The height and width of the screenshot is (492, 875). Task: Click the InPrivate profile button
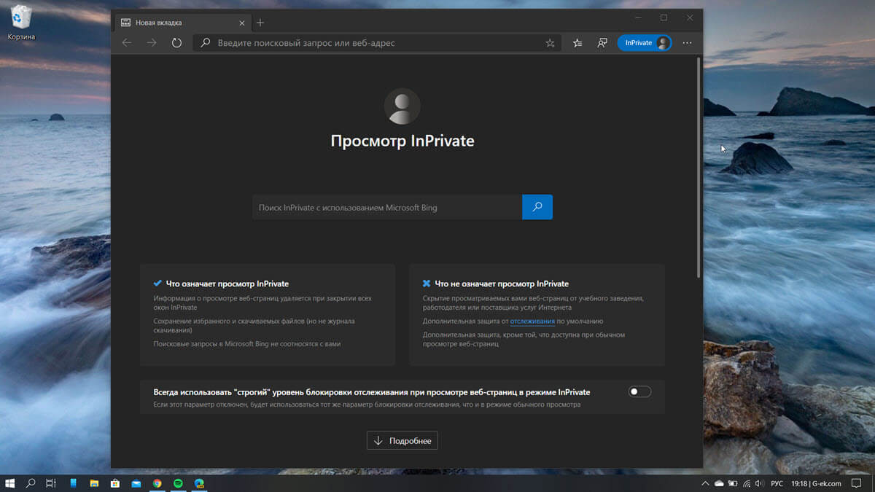tap(644, 43)
